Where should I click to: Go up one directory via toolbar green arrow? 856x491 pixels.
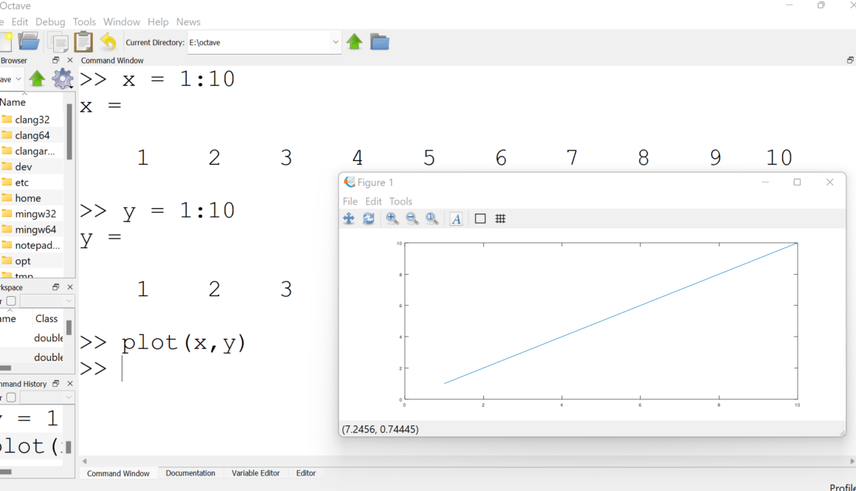coord(354,41)
